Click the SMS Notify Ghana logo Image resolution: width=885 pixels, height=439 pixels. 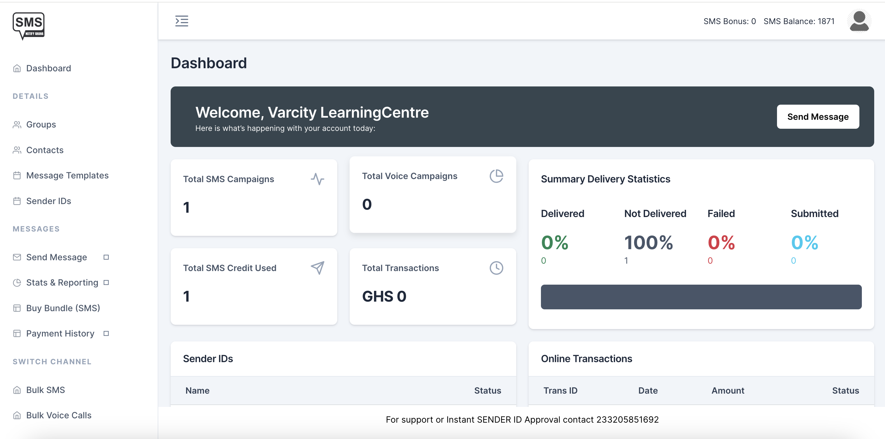coord(28,25)
